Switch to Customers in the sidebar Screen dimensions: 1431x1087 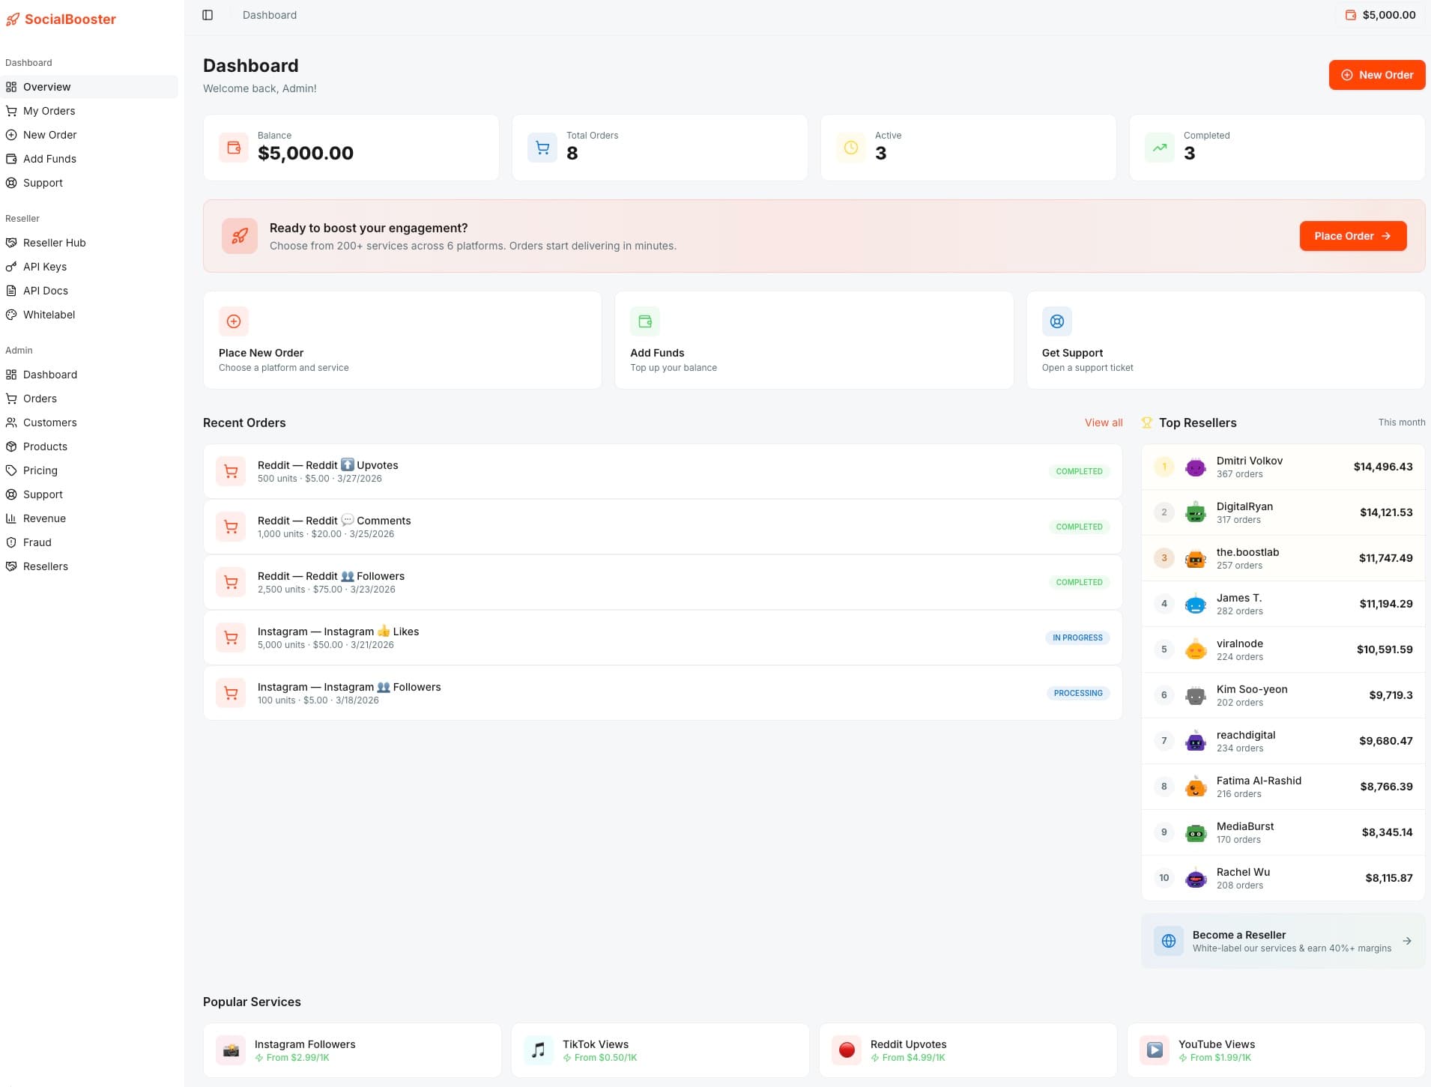pyautogui.click(x=49, y=423)
